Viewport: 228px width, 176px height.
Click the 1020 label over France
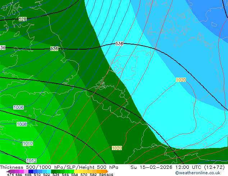[x=117, y=148]
